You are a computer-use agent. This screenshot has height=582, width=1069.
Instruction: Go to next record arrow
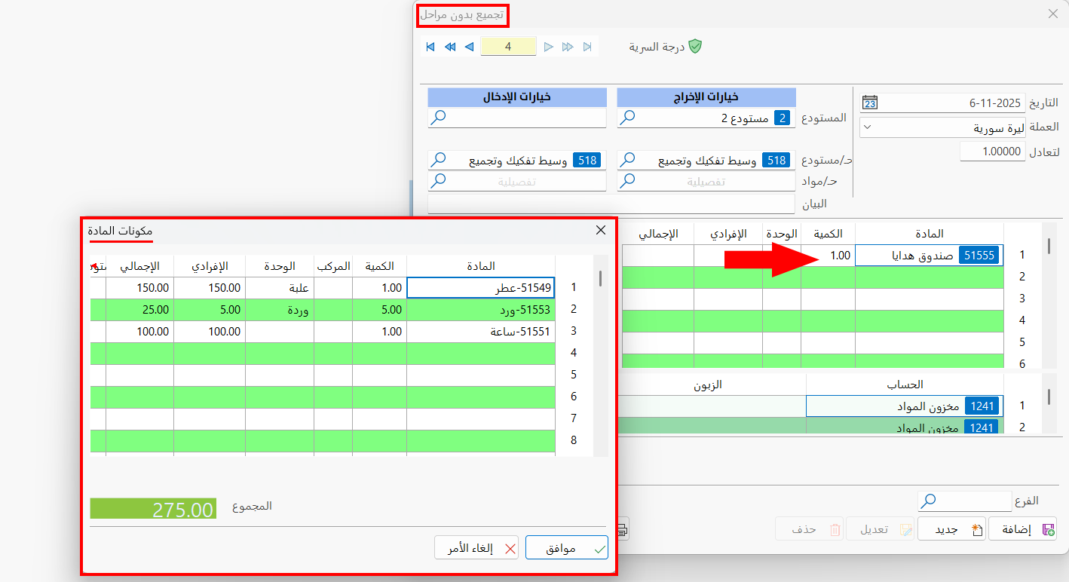(x=549, y=47)
